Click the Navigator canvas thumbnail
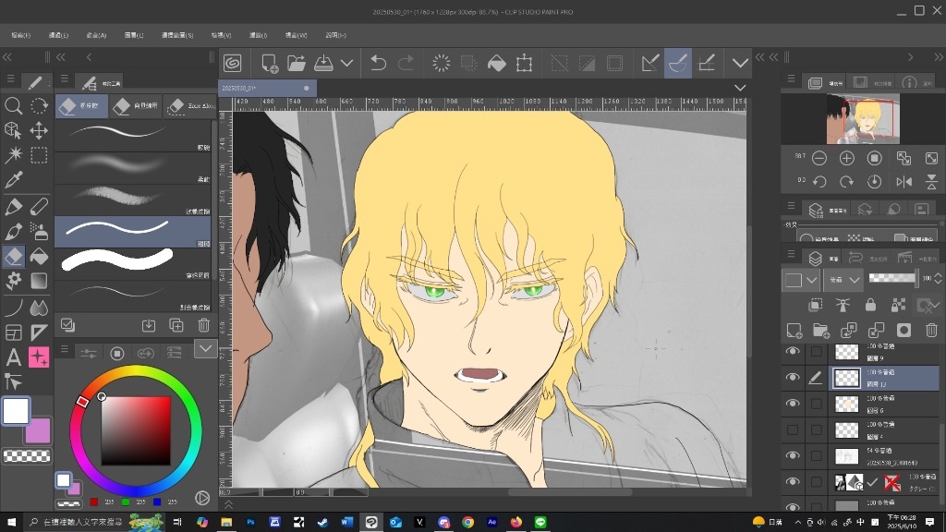Viewport: 946px width, 532px height. (863, 118)
